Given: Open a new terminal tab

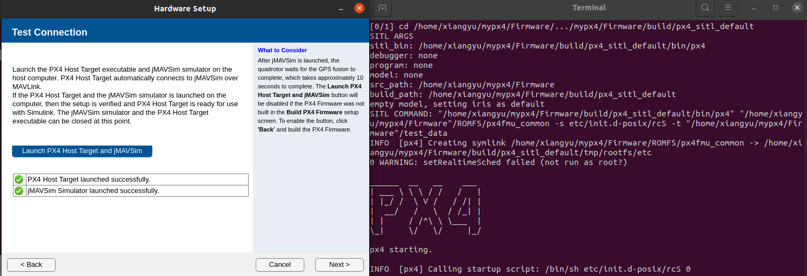Looking at the screenshot, I should pyautogui.click(x=382, y=8).
